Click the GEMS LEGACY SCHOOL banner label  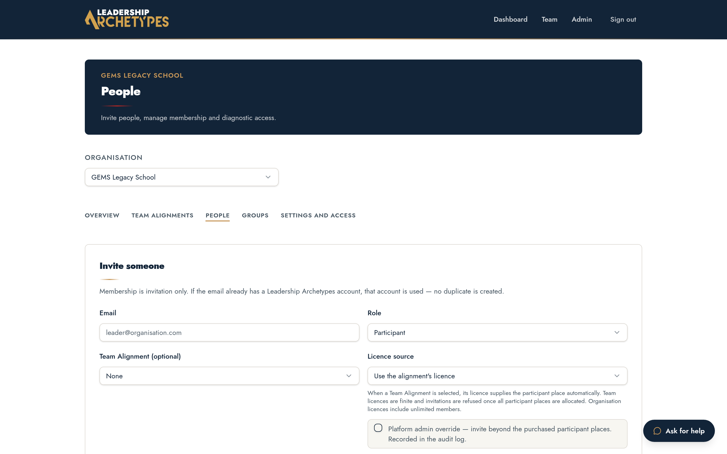point(142,75)
